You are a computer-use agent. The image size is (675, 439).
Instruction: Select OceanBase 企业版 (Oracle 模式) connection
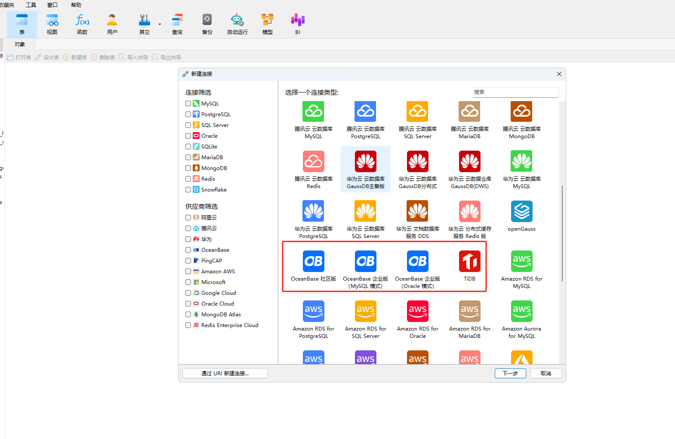click(418, 269)
